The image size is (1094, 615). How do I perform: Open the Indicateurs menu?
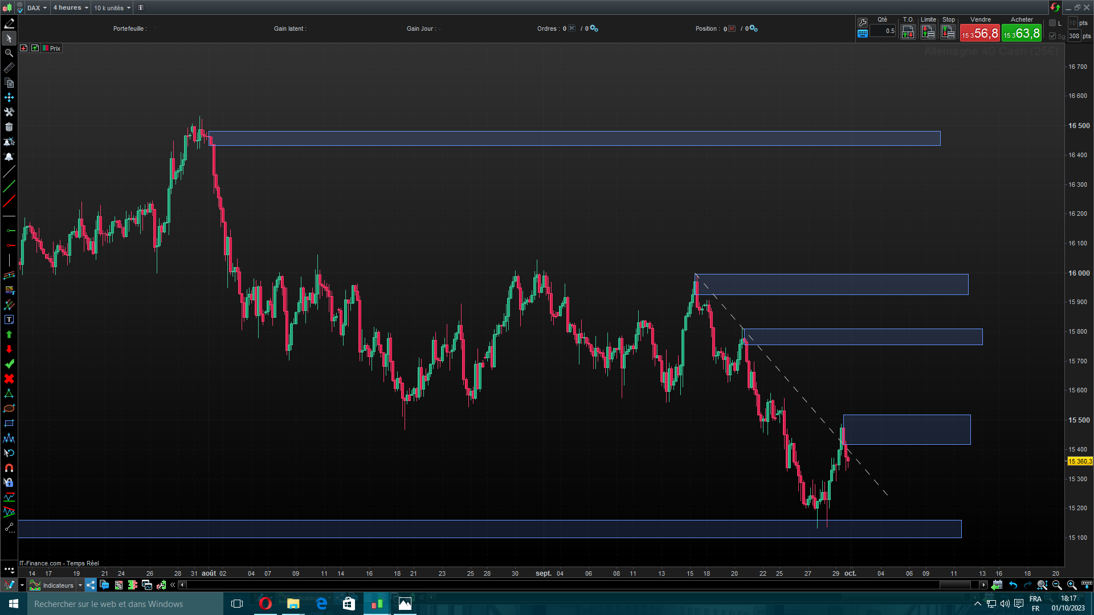(58, 585)
